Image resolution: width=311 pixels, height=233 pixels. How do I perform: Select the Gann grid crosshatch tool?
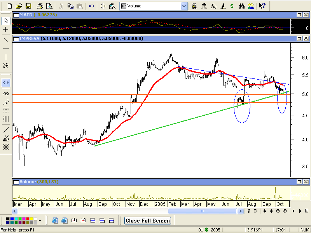pos(6,147)
